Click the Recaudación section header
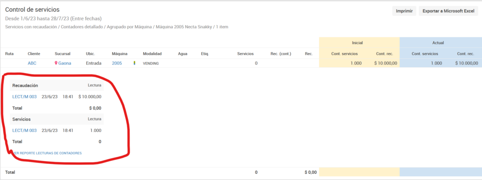This screenshot has height=180, width=482. (25, 86)
